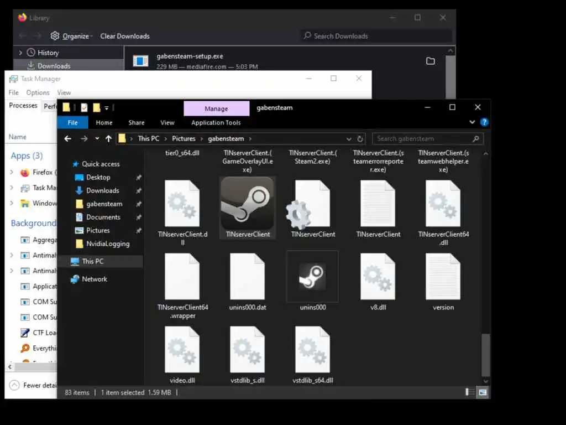Open the View ribbon tab

click(x=167, y=122)
